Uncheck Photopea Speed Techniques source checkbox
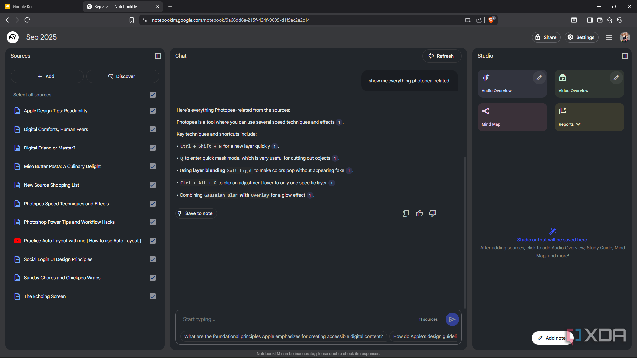The width and height of the screenshot is (637, 358). 153,204
